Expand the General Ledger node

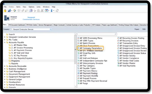(x=5, y=79)
